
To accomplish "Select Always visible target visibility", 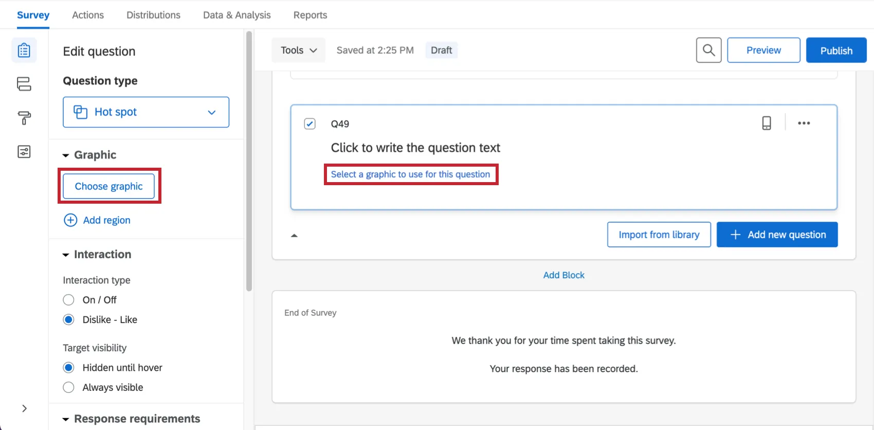I will click(x=68, y=387).
